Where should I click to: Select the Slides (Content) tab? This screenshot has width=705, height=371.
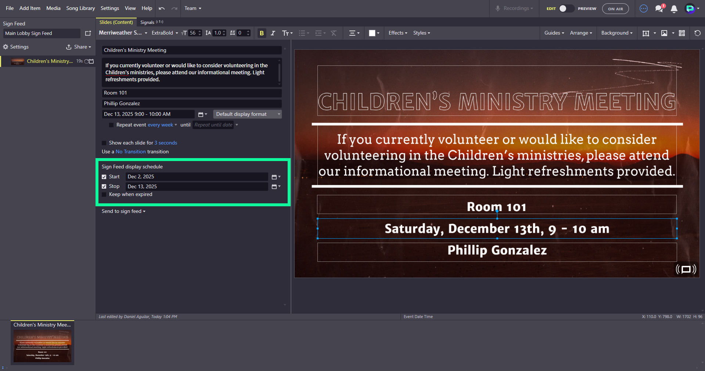116,22
